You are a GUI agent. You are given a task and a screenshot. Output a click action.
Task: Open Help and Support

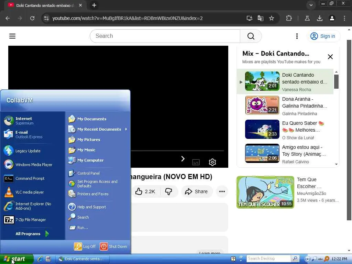(x=98, y=207)
